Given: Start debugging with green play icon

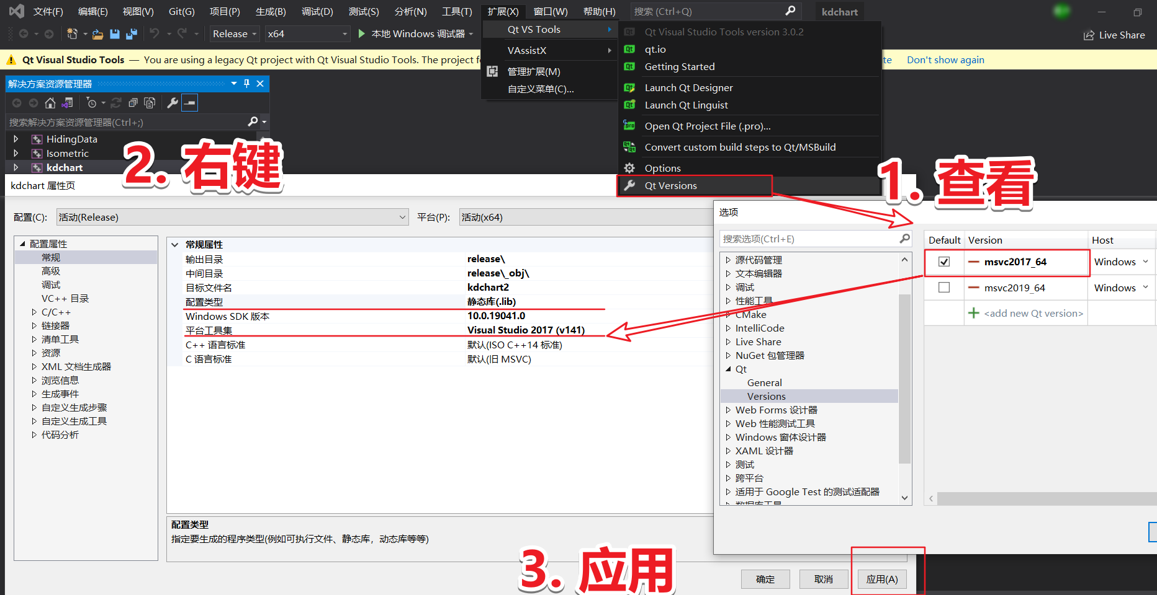Looking at the screenshot, I should 362,33.
